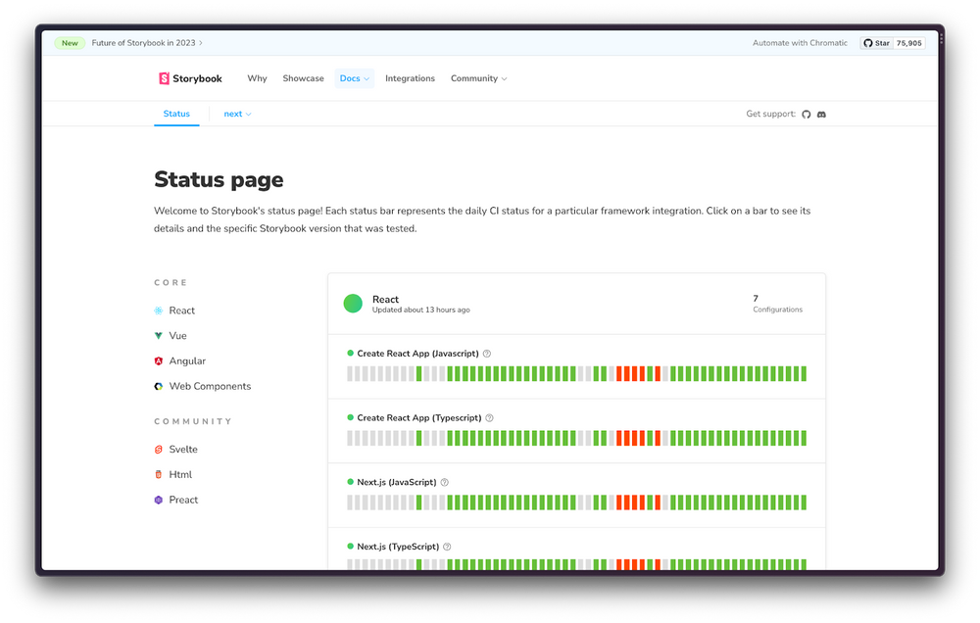Click the Svelte icon in sidebar

click(x=159, y=450)
